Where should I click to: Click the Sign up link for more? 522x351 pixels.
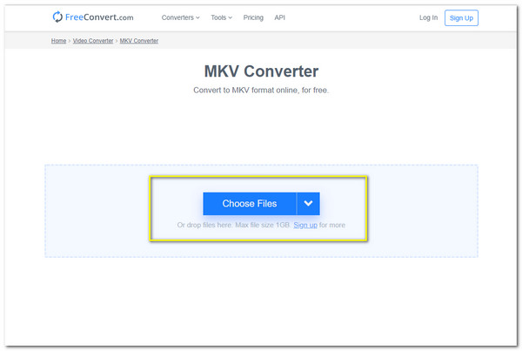[x=305, y=225]
